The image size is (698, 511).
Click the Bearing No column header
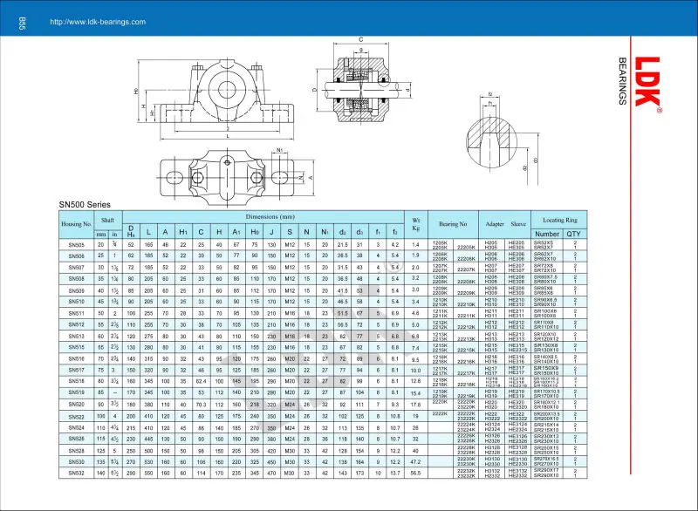[453, 224]
